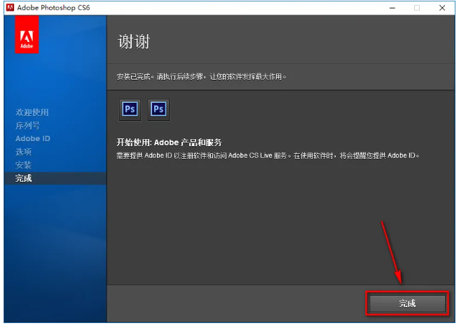Click the red arrow pointing to 完成
This screenshot has width=459, height=328.
391,252
